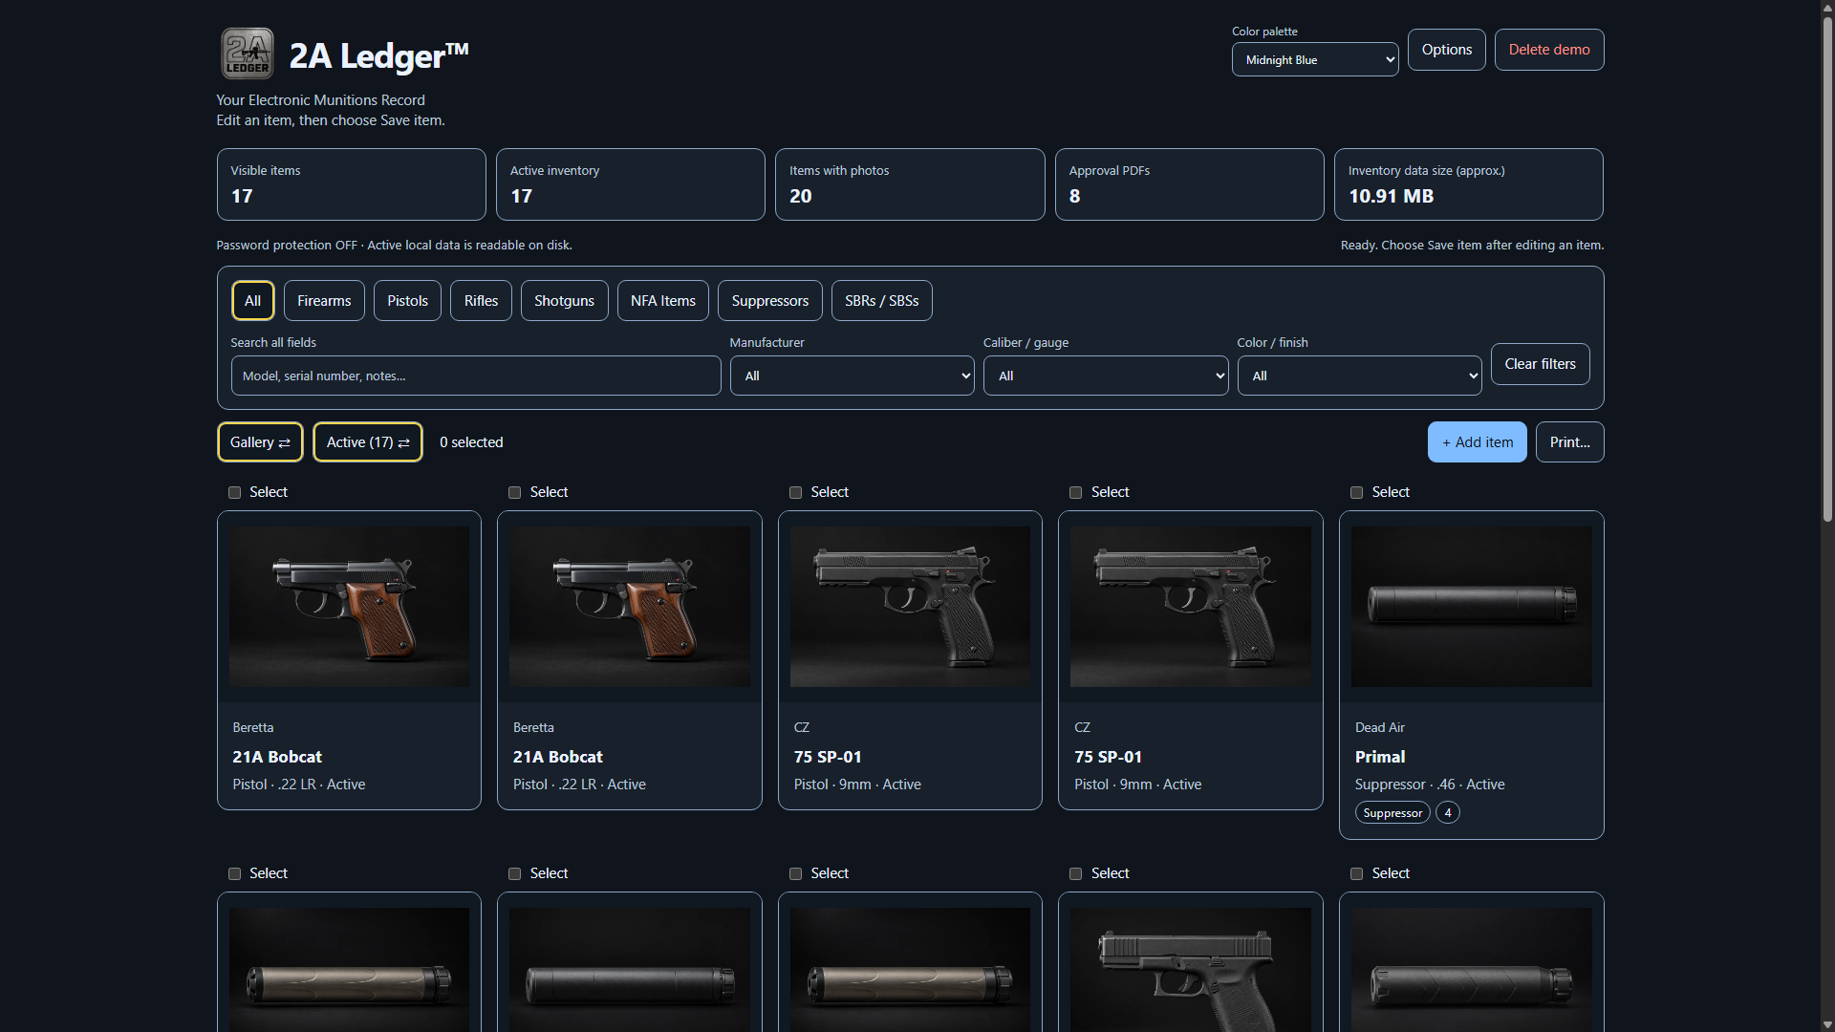
Task: Switch to the Firearms tab
Action: (324, 301)
